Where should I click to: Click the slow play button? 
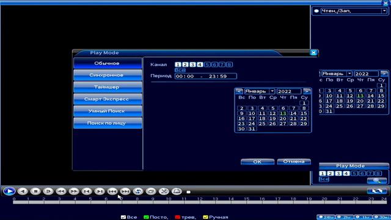coord(48,191)
